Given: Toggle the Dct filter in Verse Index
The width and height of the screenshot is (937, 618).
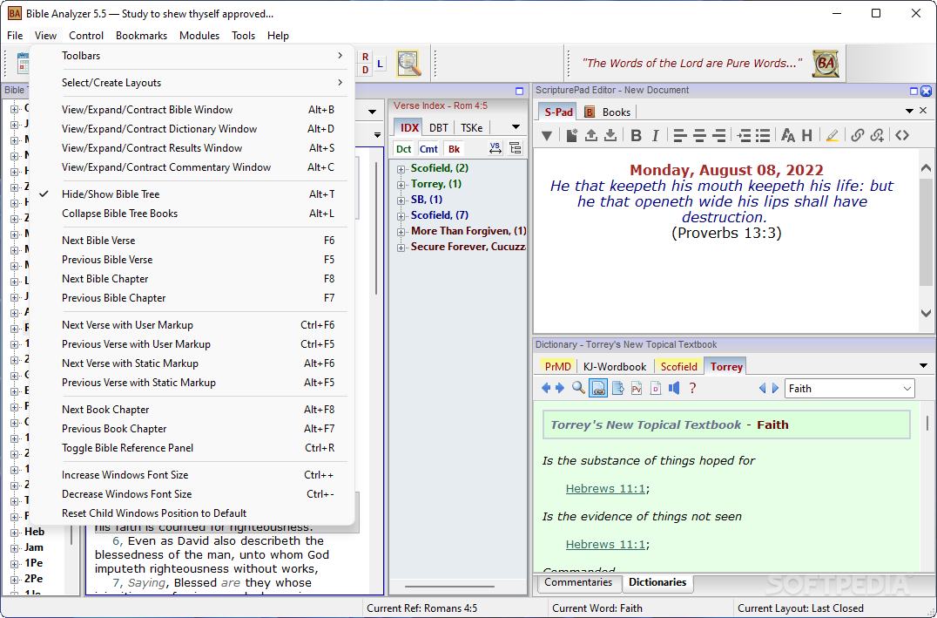Looking at the screenshot, I should 404,149.
